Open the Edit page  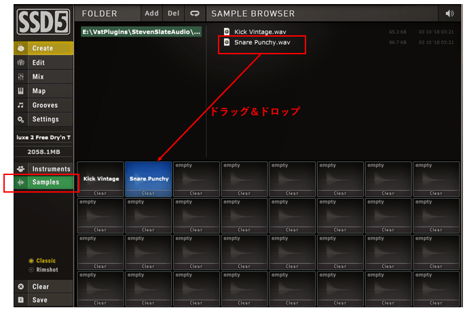(x=43, y=62)
